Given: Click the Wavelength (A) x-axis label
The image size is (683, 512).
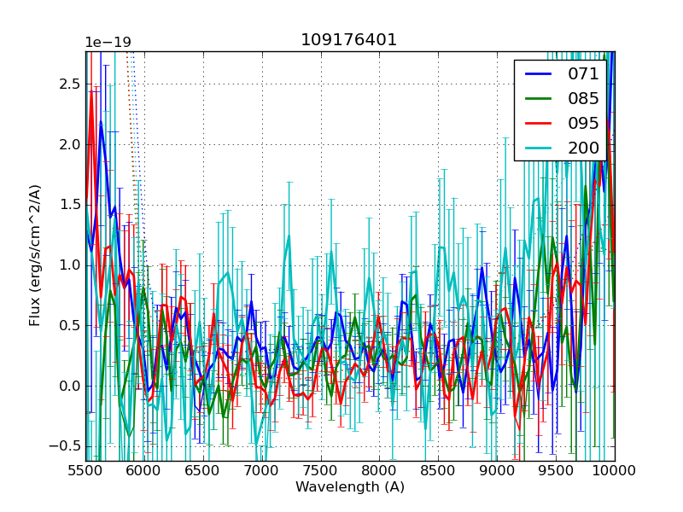Looking at the screenshot, I should click(350, 487).
